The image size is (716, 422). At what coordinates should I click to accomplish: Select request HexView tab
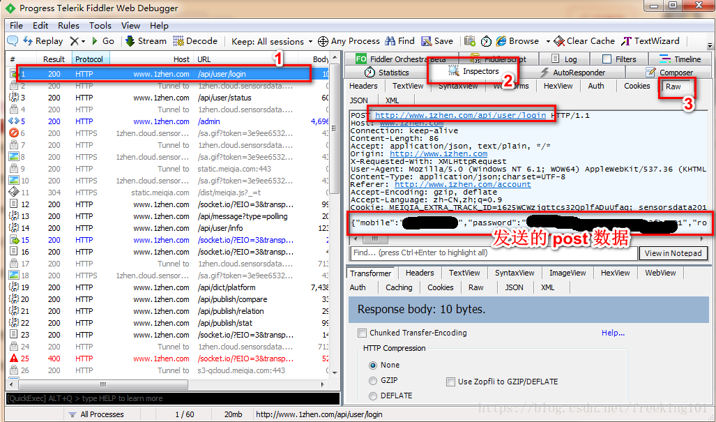[558, 86]
